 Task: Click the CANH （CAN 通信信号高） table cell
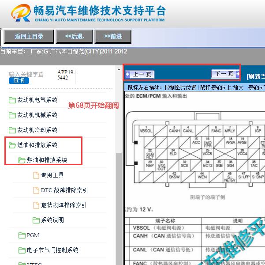(165, 239)
